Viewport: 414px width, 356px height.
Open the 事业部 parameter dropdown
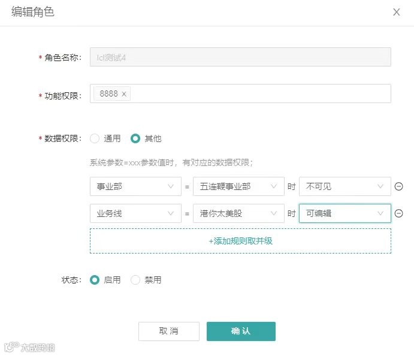(135, 186)
